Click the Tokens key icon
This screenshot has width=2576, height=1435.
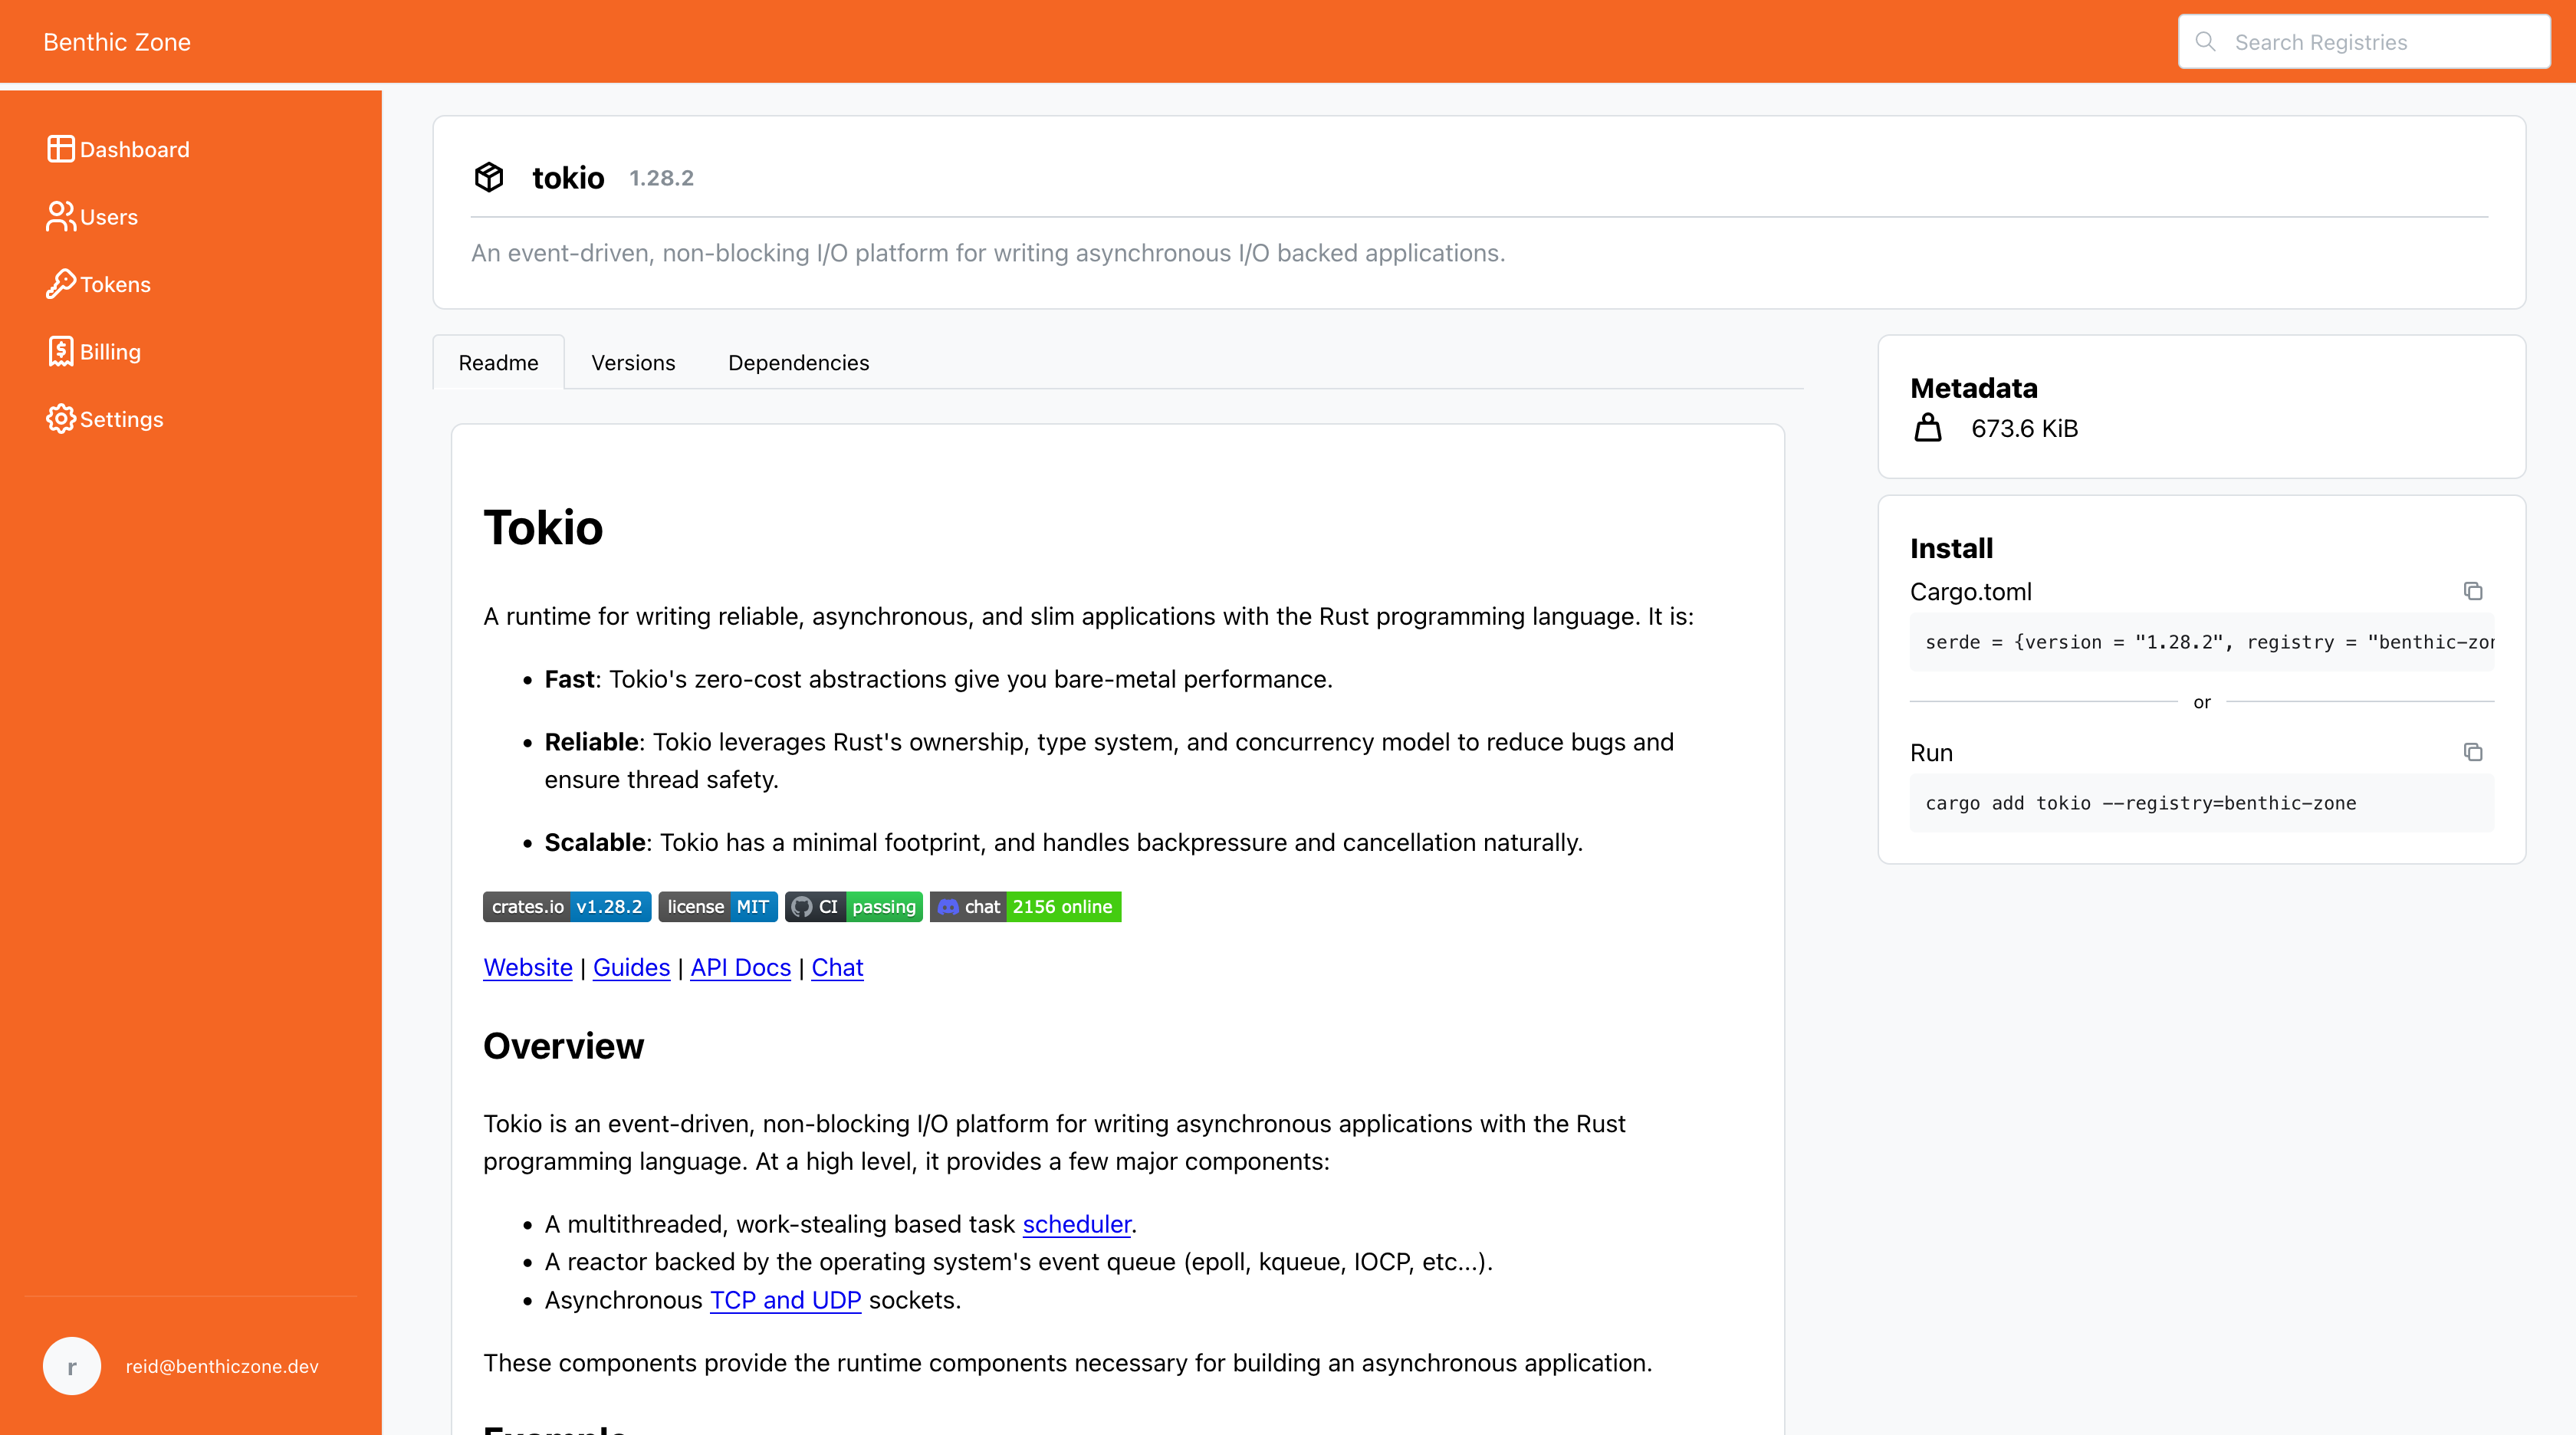[60, 284]
